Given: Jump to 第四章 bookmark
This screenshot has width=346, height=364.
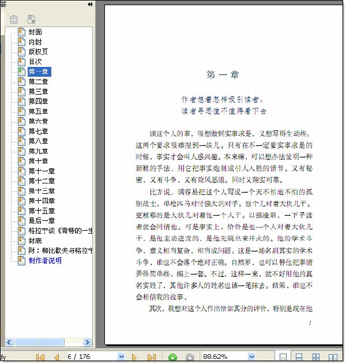Looking at the screenshot, I should pyautogui.click(x=38, y=102).
